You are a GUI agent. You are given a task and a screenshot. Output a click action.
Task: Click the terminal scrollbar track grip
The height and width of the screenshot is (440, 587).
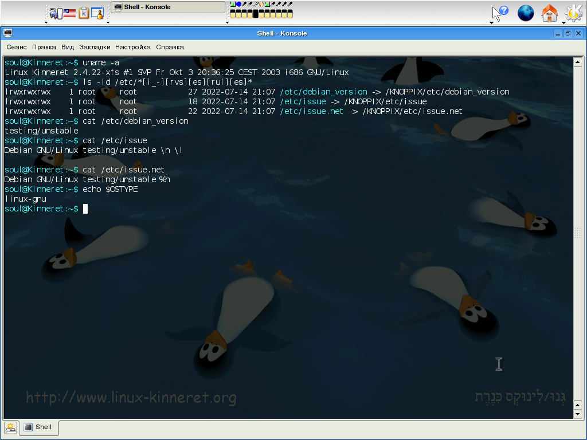coord(577,233)
